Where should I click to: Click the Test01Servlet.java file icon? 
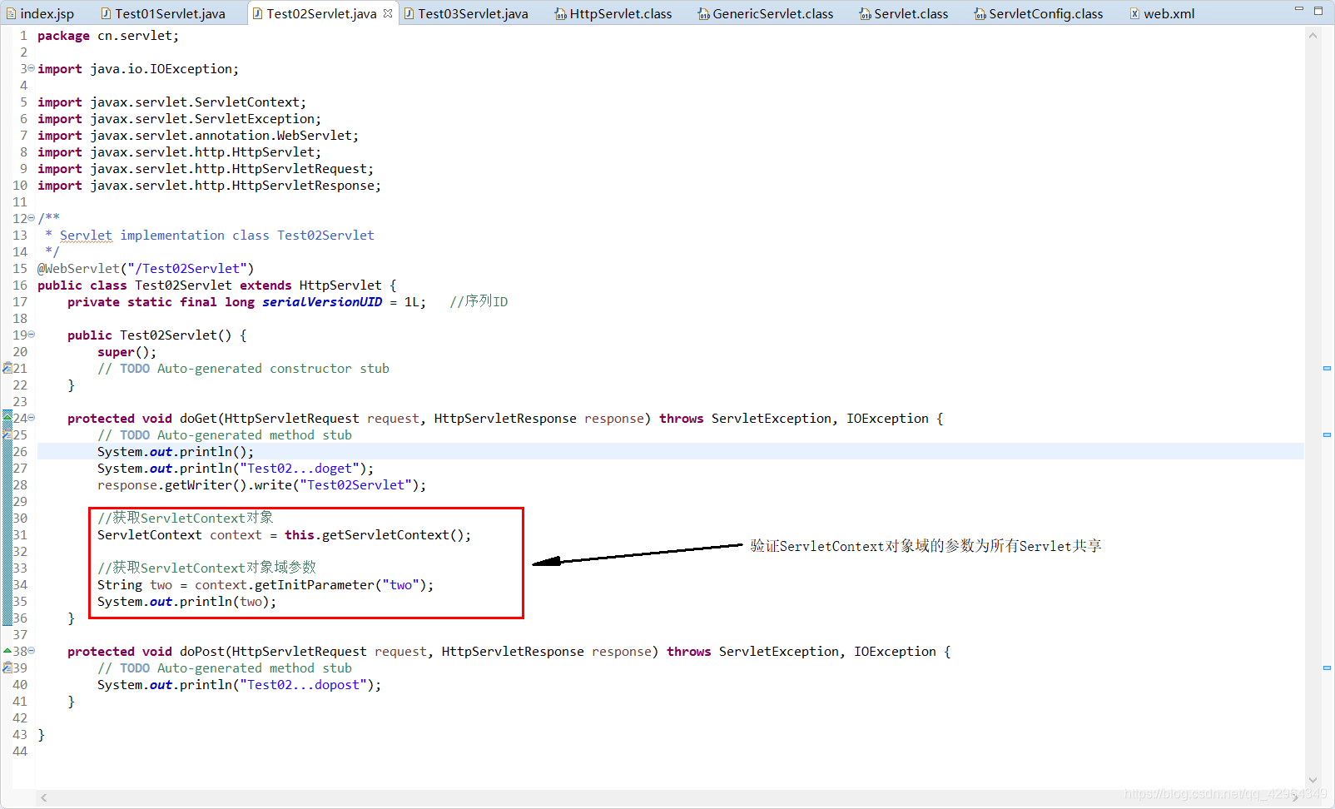click(106, 13)
